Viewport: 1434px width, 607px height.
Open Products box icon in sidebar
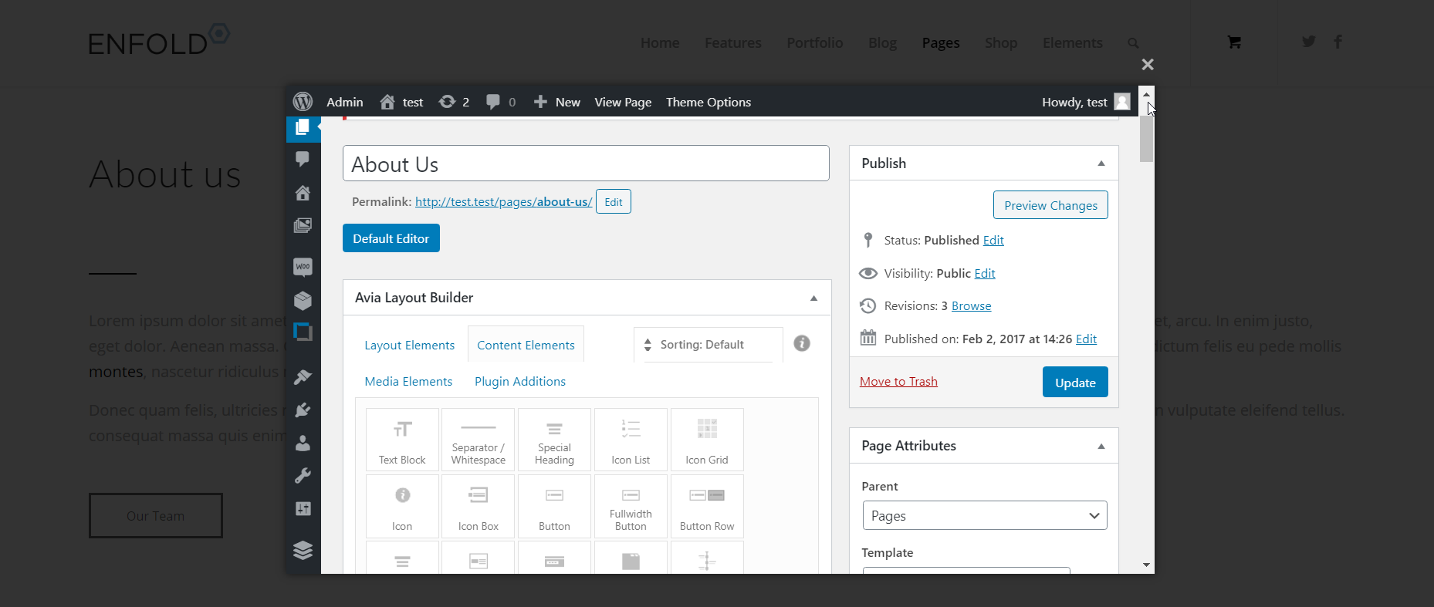(x=303, y=300)
